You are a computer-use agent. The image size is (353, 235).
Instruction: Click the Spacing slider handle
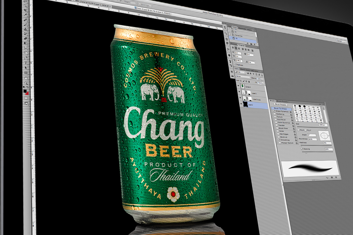[x=306, y=153]
